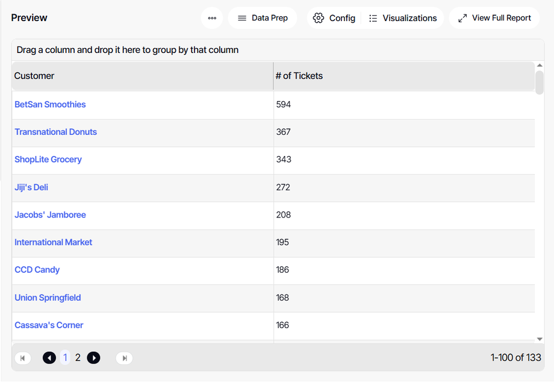
Task: Open the Union Springfield customer link
Action: [48, 297]
